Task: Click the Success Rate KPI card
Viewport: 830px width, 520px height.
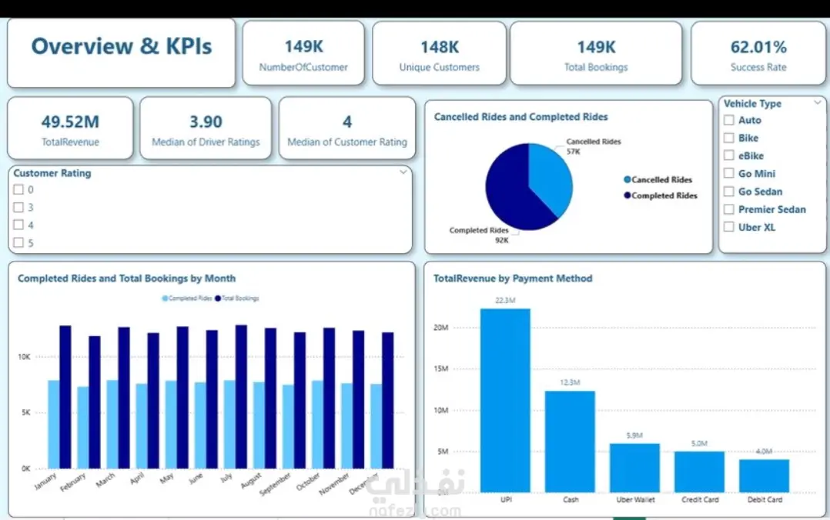Action: (x=758, y=53)
